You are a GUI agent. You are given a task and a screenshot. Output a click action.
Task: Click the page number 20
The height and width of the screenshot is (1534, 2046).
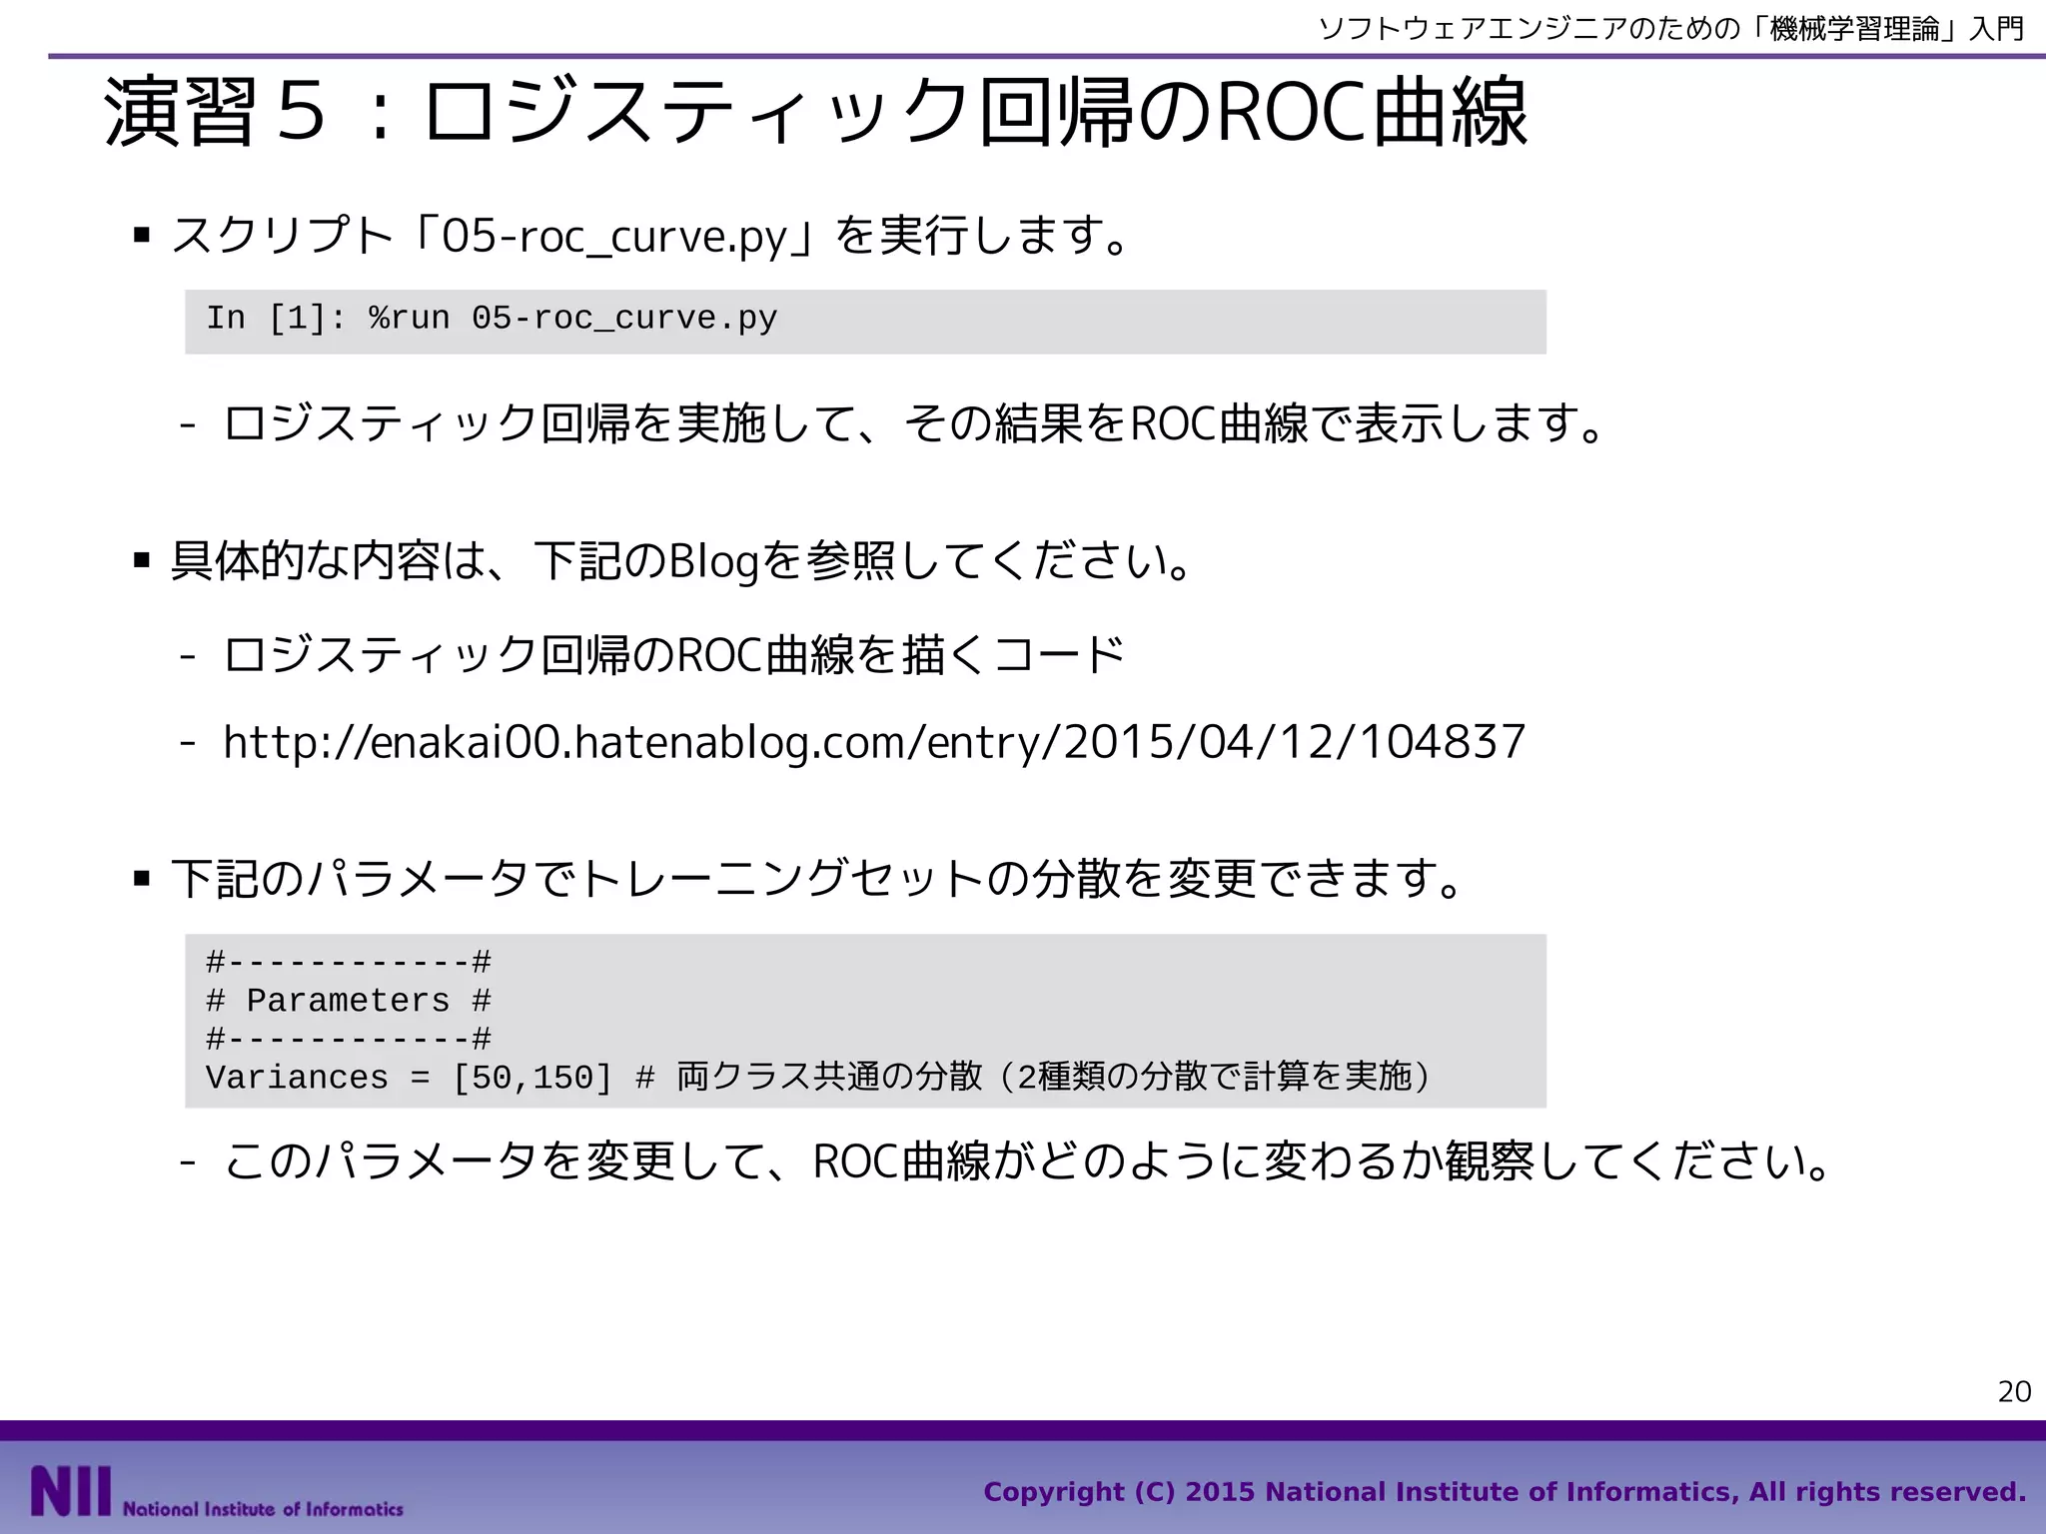[2014, 1392]
